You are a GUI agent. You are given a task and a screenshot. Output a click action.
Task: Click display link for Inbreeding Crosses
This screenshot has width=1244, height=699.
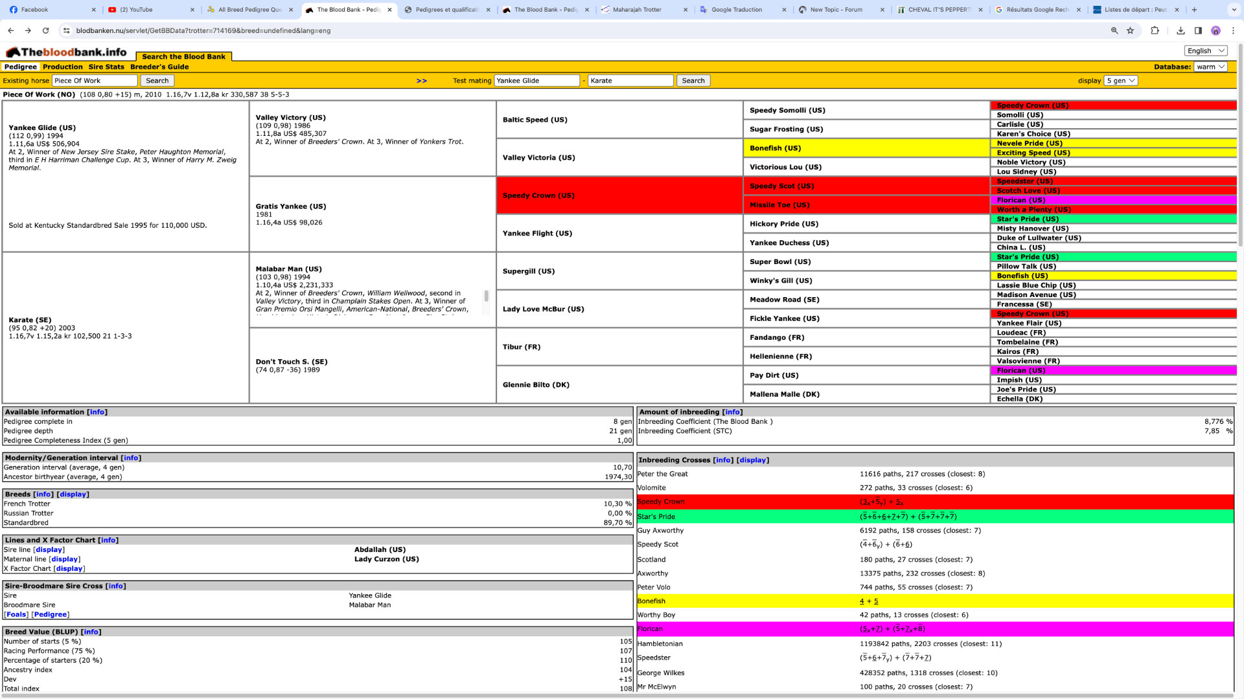[753, 460]
